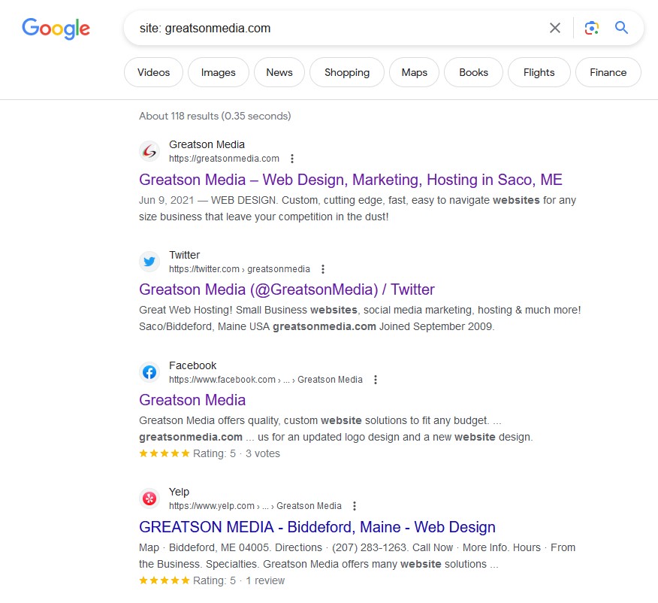Image resolution: width=658 pixels, height=603 pixels.
Task: Switch to the Images filter
Action: coord(219,72)
